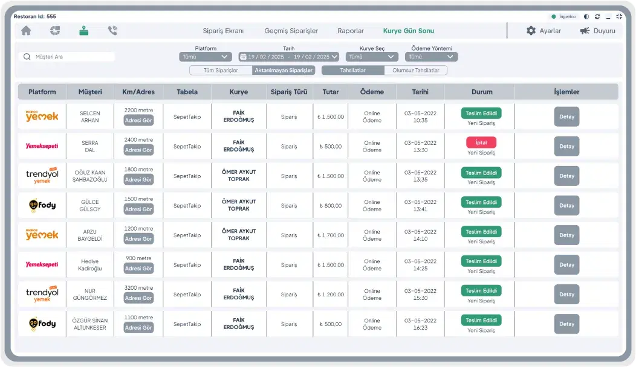Image resolution: width=636 pixels, height=367 pixels.
Task: Switch to Tüm Siparişler filter
Action: (x=221, y=70)
